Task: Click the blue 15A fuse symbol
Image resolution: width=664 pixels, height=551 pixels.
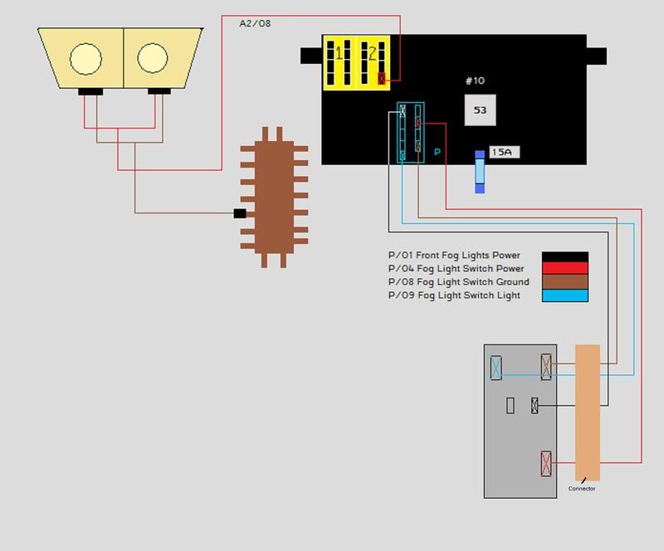Action: point(480,172)
